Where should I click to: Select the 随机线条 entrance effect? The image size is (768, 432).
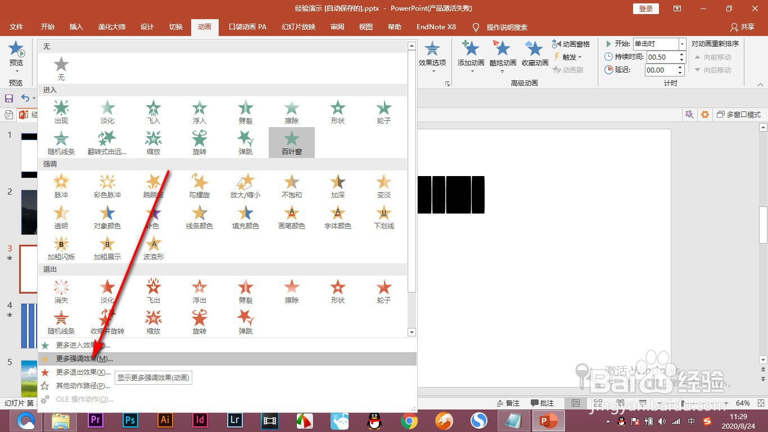pos(61,142)
